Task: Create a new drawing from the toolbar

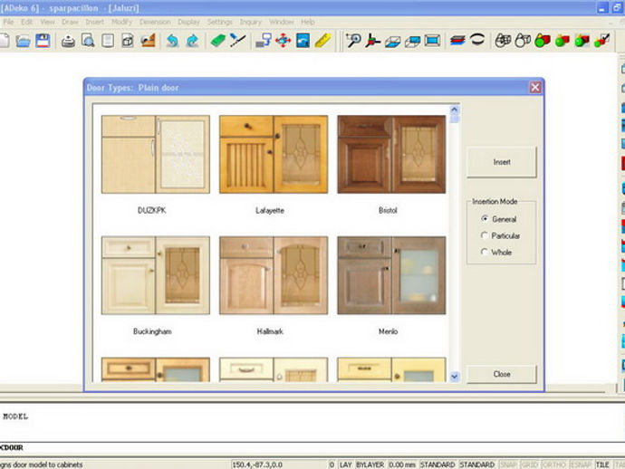Action: [4, 41]
